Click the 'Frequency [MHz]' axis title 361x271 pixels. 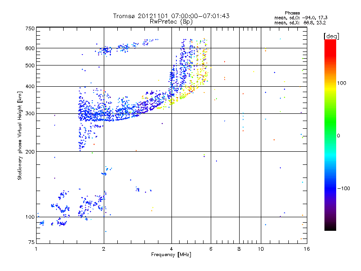point(171,255)
